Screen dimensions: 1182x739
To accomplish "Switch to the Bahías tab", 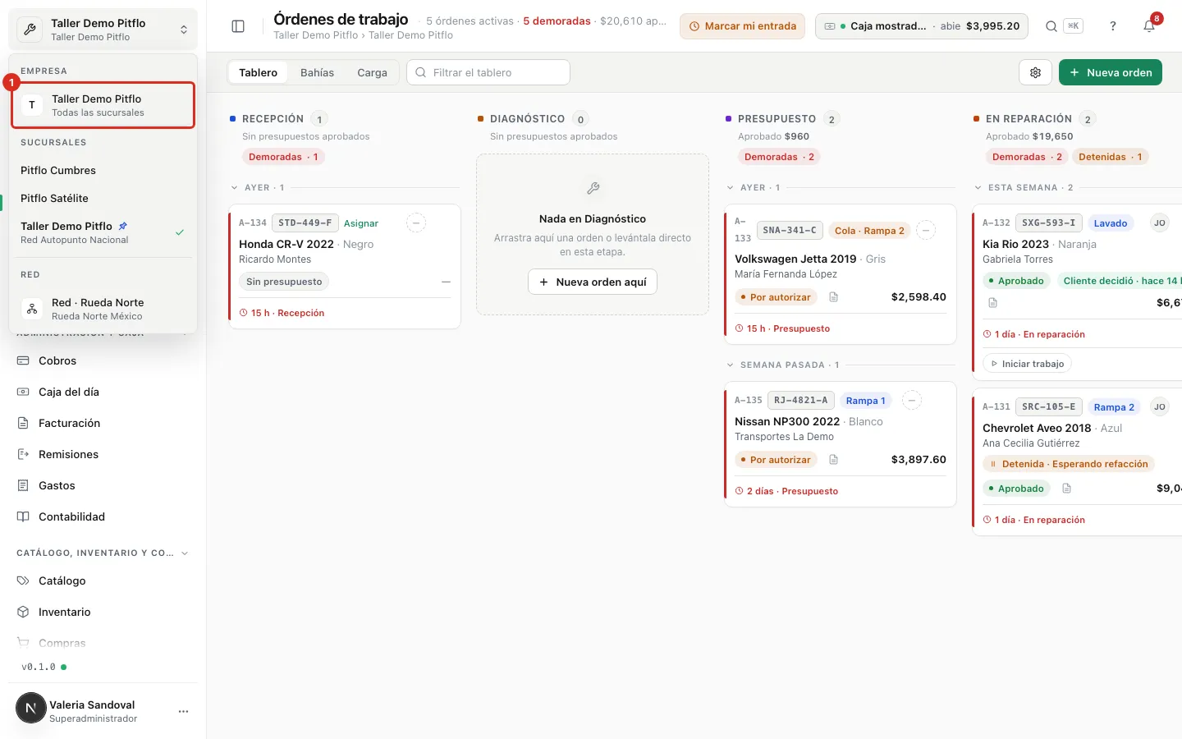I will [x=317, y=72].
